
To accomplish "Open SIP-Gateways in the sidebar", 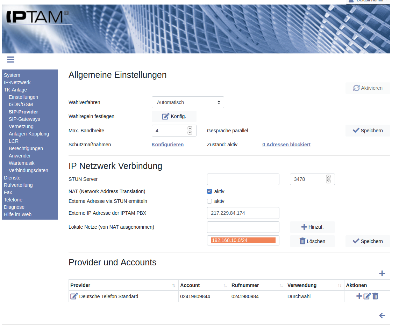I will (24, 119).
